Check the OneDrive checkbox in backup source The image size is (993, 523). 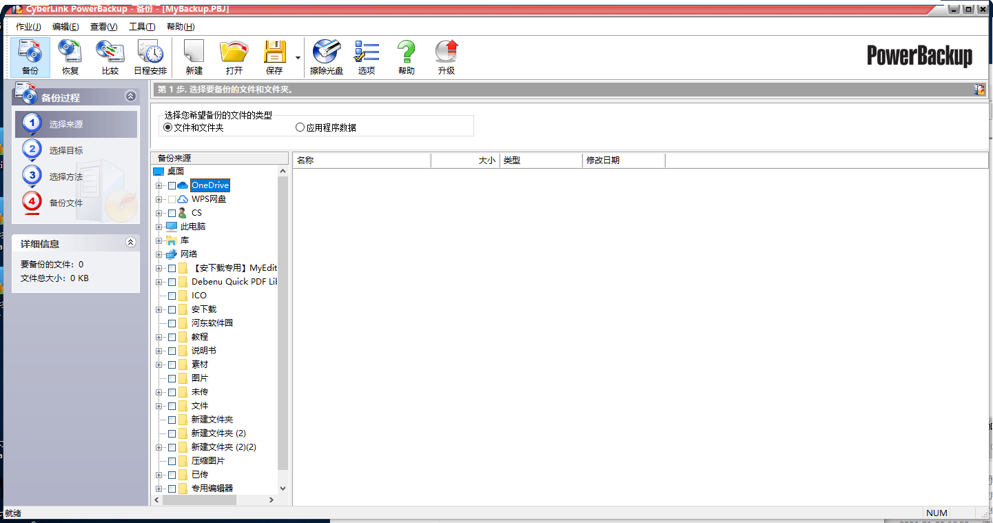[173, 185]
